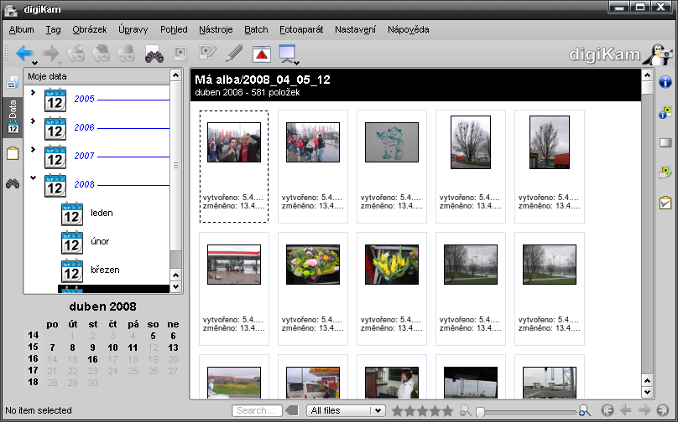The width and height of the screenshot is (678, 422).
Task: Open the tag filters checklist icon on right sidebar
Action: [x=665, y=203]
